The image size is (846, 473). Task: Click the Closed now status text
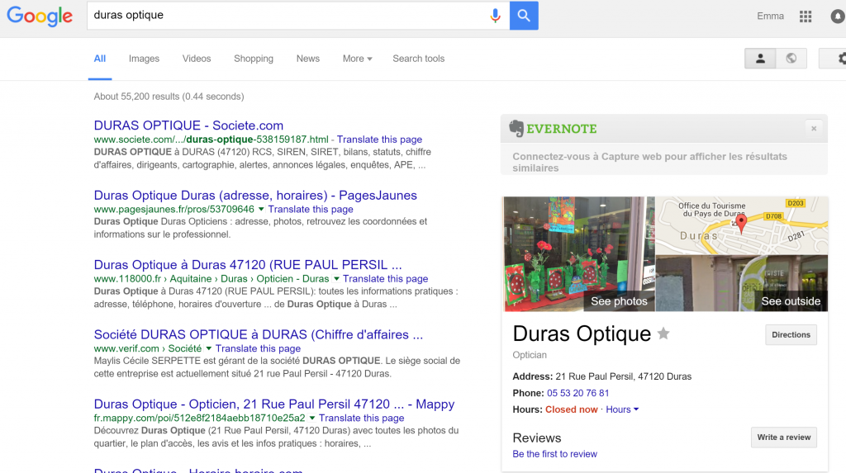572,409
